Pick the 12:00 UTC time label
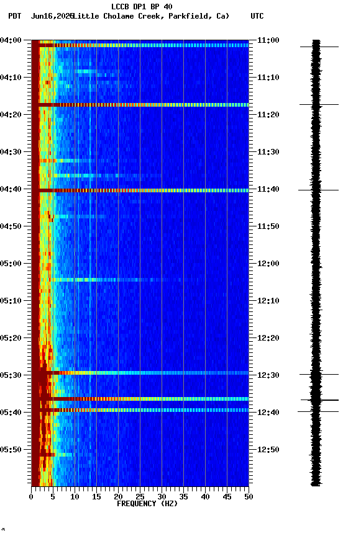This screenshot has height=536, width=343. [268, 264]
